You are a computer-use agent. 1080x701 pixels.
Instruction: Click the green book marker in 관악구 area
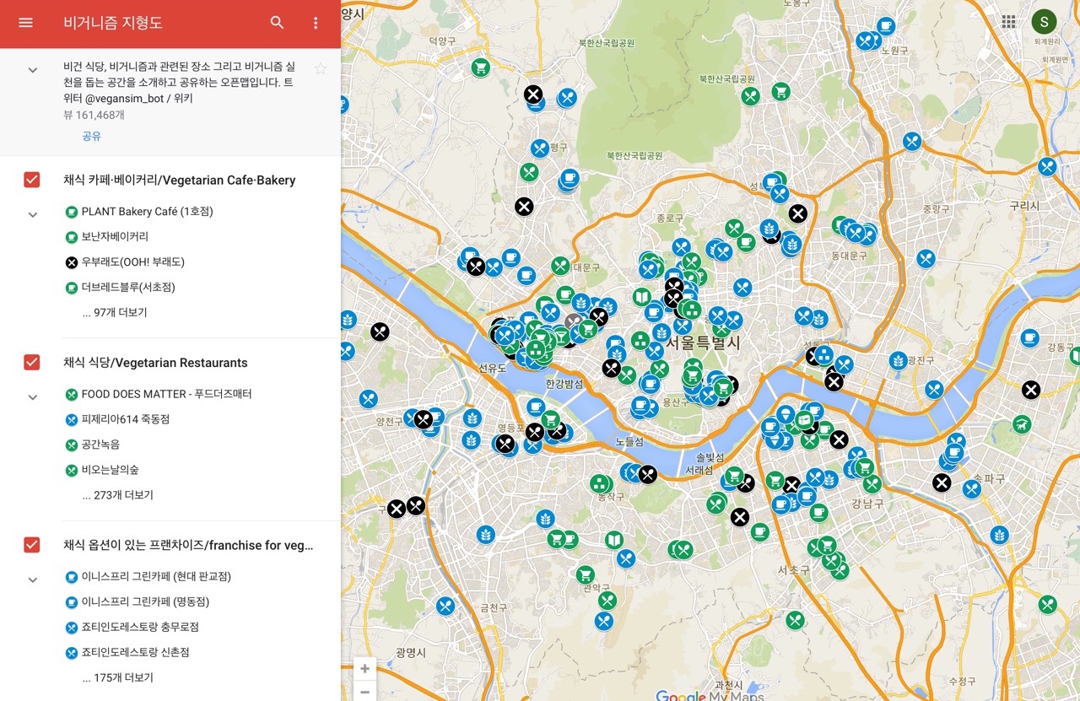pos(614,540)
